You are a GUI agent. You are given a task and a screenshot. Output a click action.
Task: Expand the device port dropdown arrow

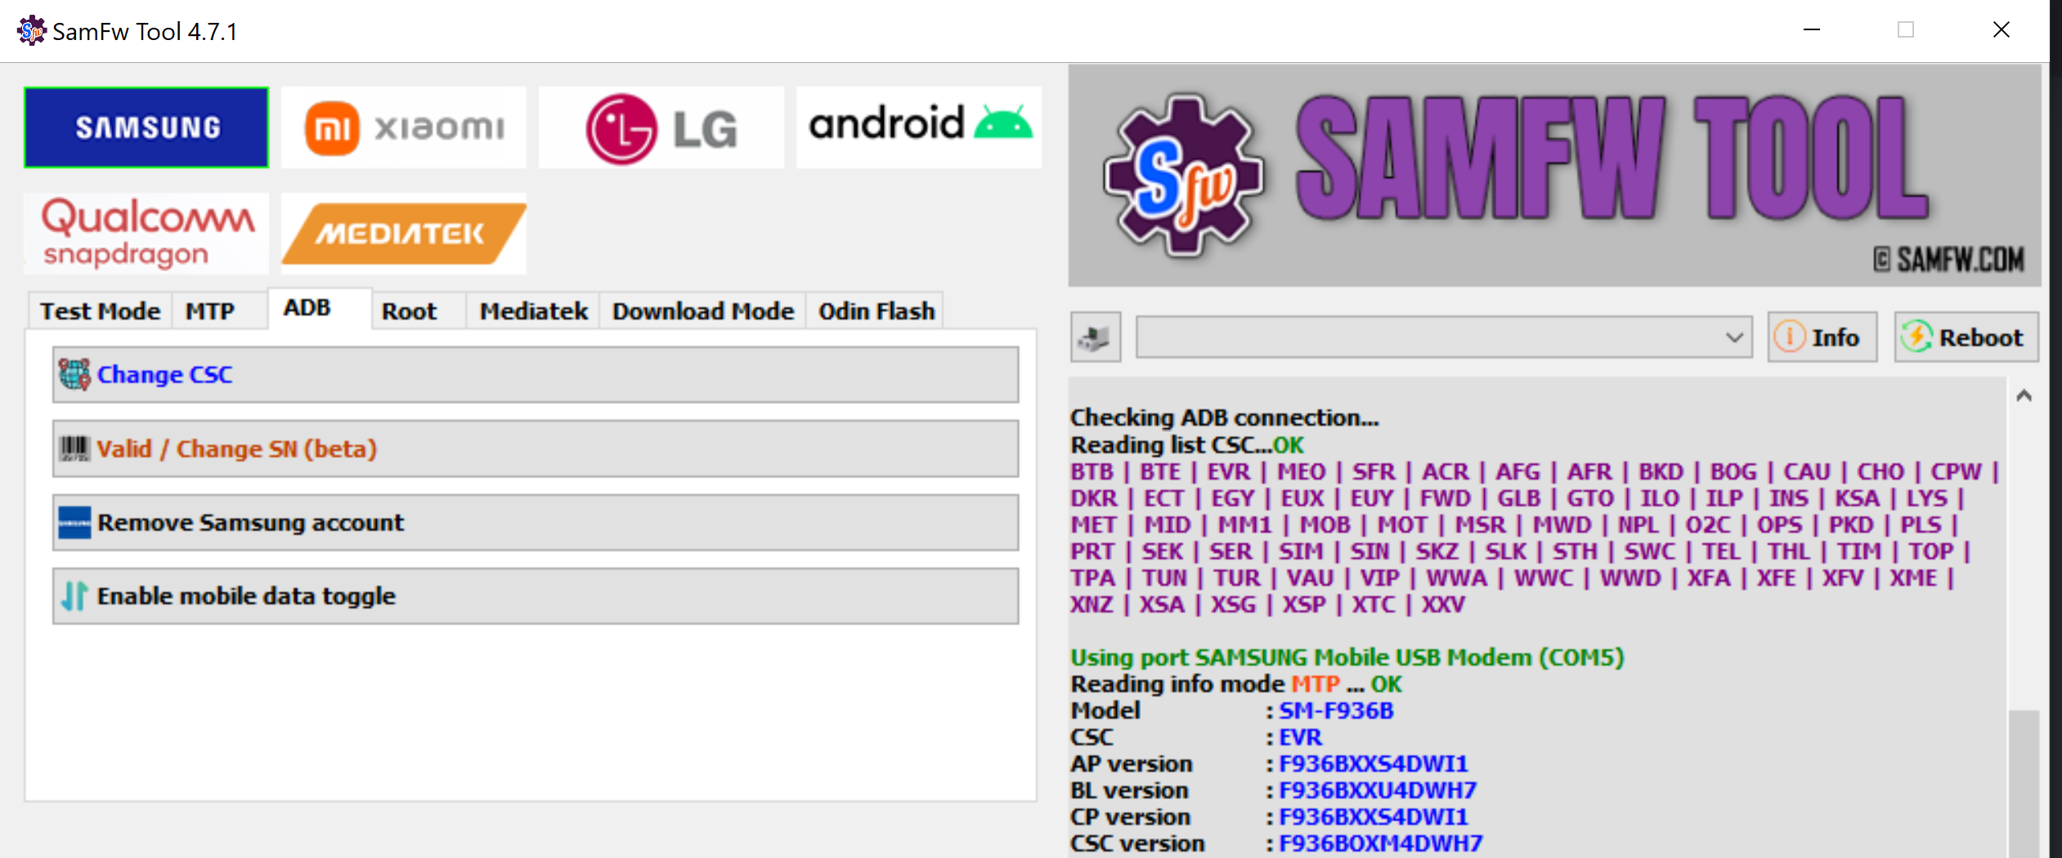click(x=1733, y=337)
